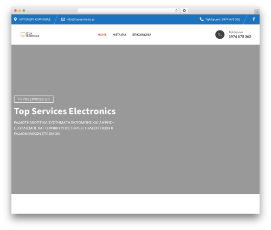Click the 6974 675 362 number in header

coord(240,36)
